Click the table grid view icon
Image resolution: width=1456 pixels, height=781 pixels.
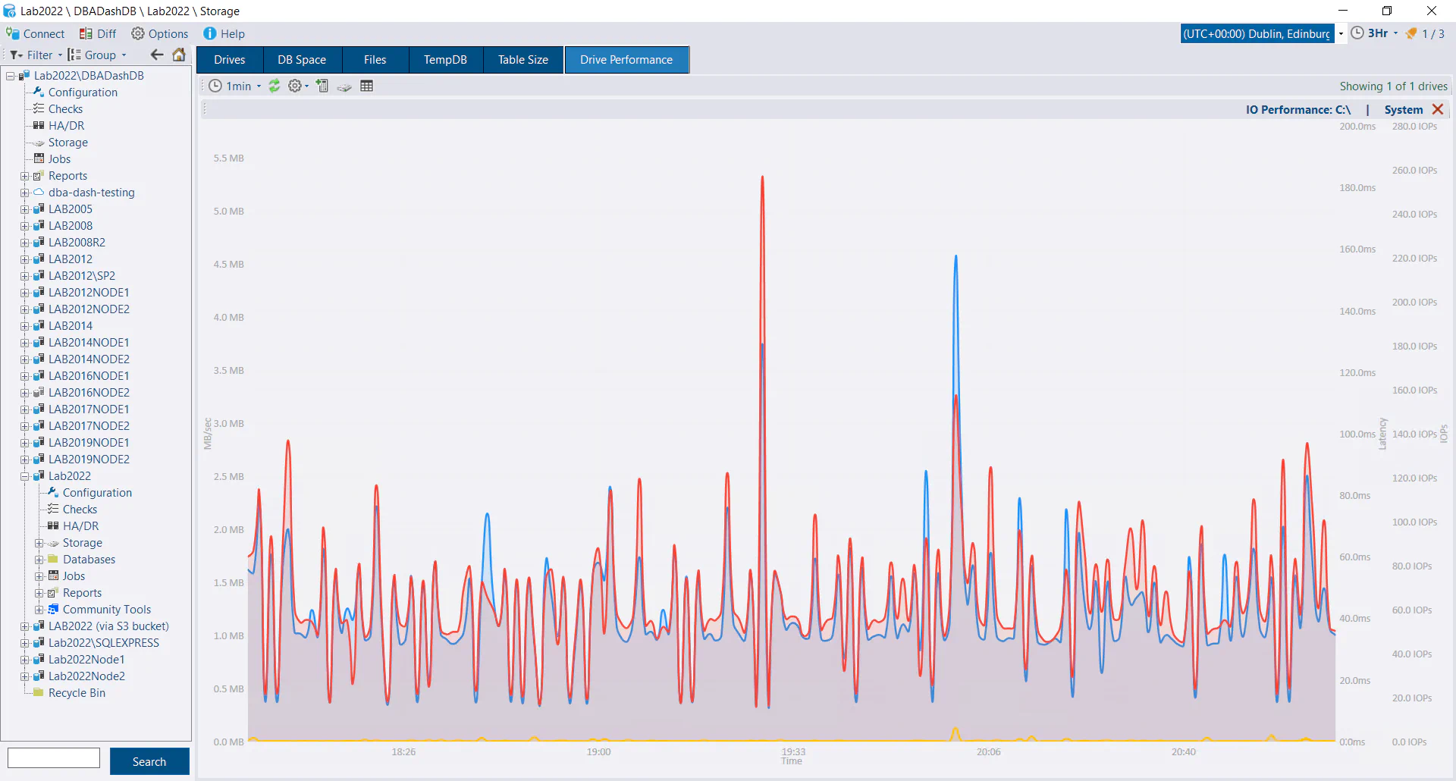pyautogui.click(x=367, y=86)
